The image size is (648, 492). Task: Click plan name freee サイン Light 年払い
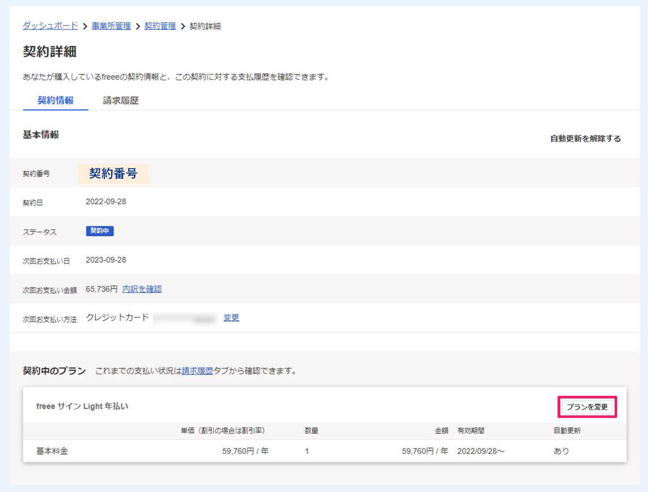pyautogui.click(x=82, y=406)
